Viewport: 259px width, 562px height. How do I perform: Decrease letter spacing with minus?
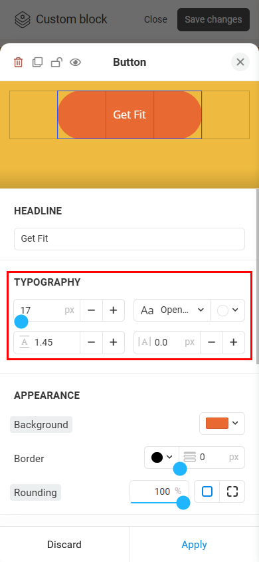coord(211,343)
